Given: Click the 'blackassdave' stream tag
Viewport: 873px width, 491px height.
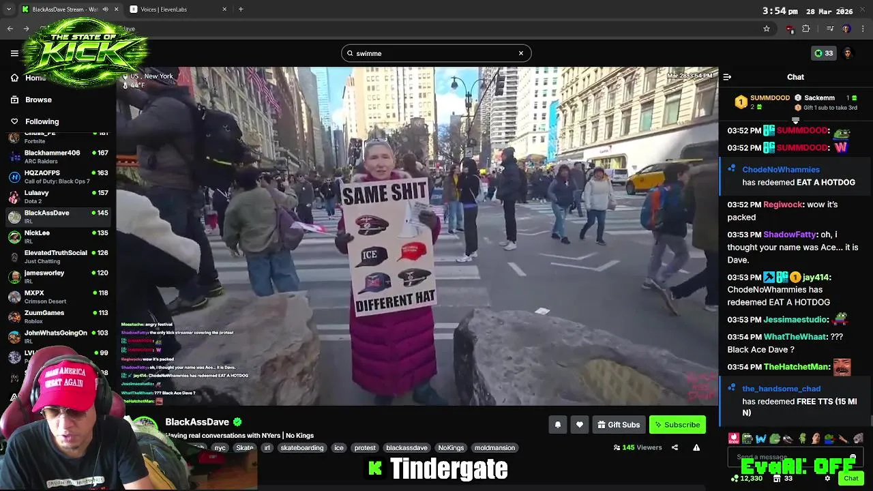Looking at the screenshot, I should [x=406, y=448].
